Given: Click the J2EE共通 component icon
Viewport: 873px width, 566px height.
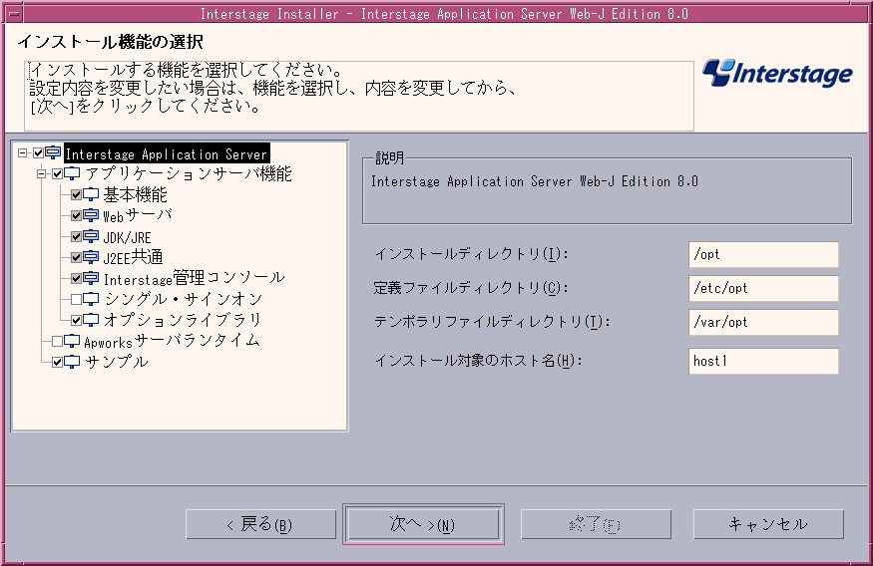Looking at the screenshot, I should [x=91, y=257].
